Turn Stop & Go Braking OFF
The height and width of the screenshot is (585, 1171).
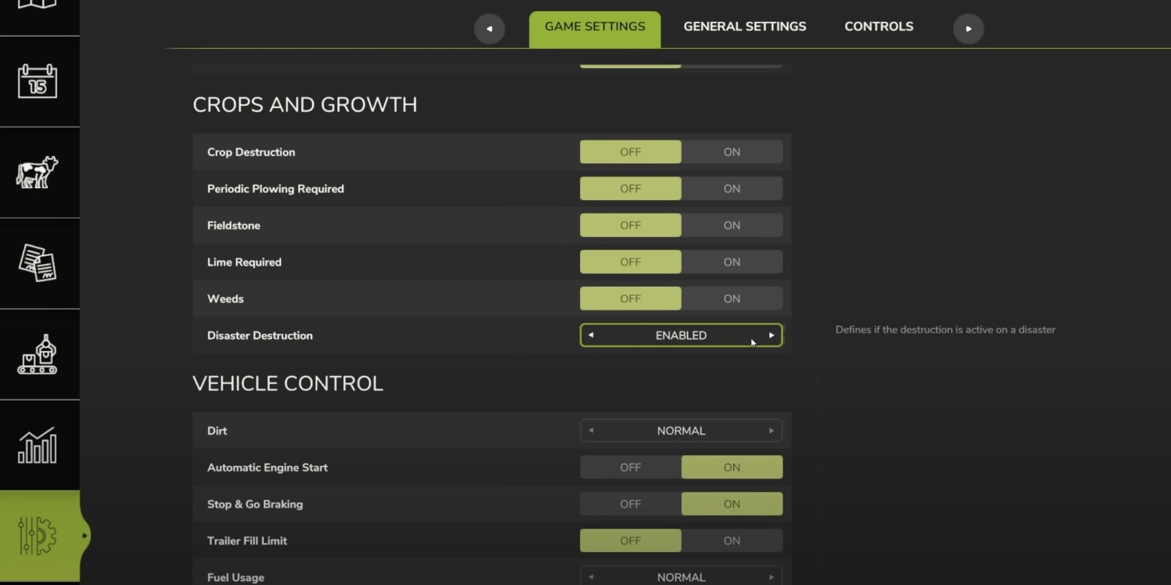(x=630, y=504)
